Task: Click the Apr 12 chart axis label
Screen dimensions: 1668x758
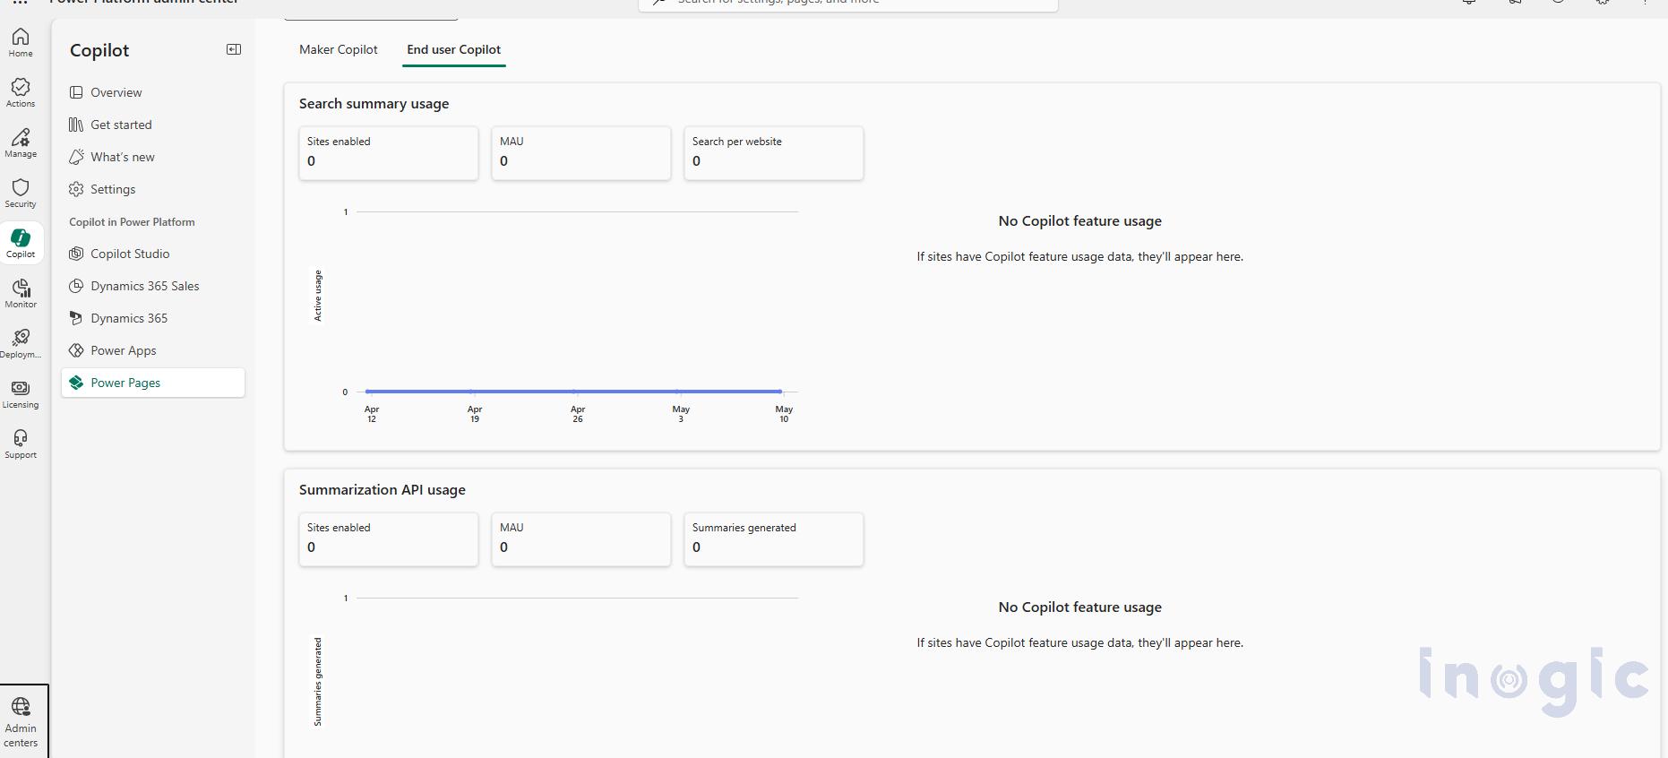Action: click(x=372, y=414)
